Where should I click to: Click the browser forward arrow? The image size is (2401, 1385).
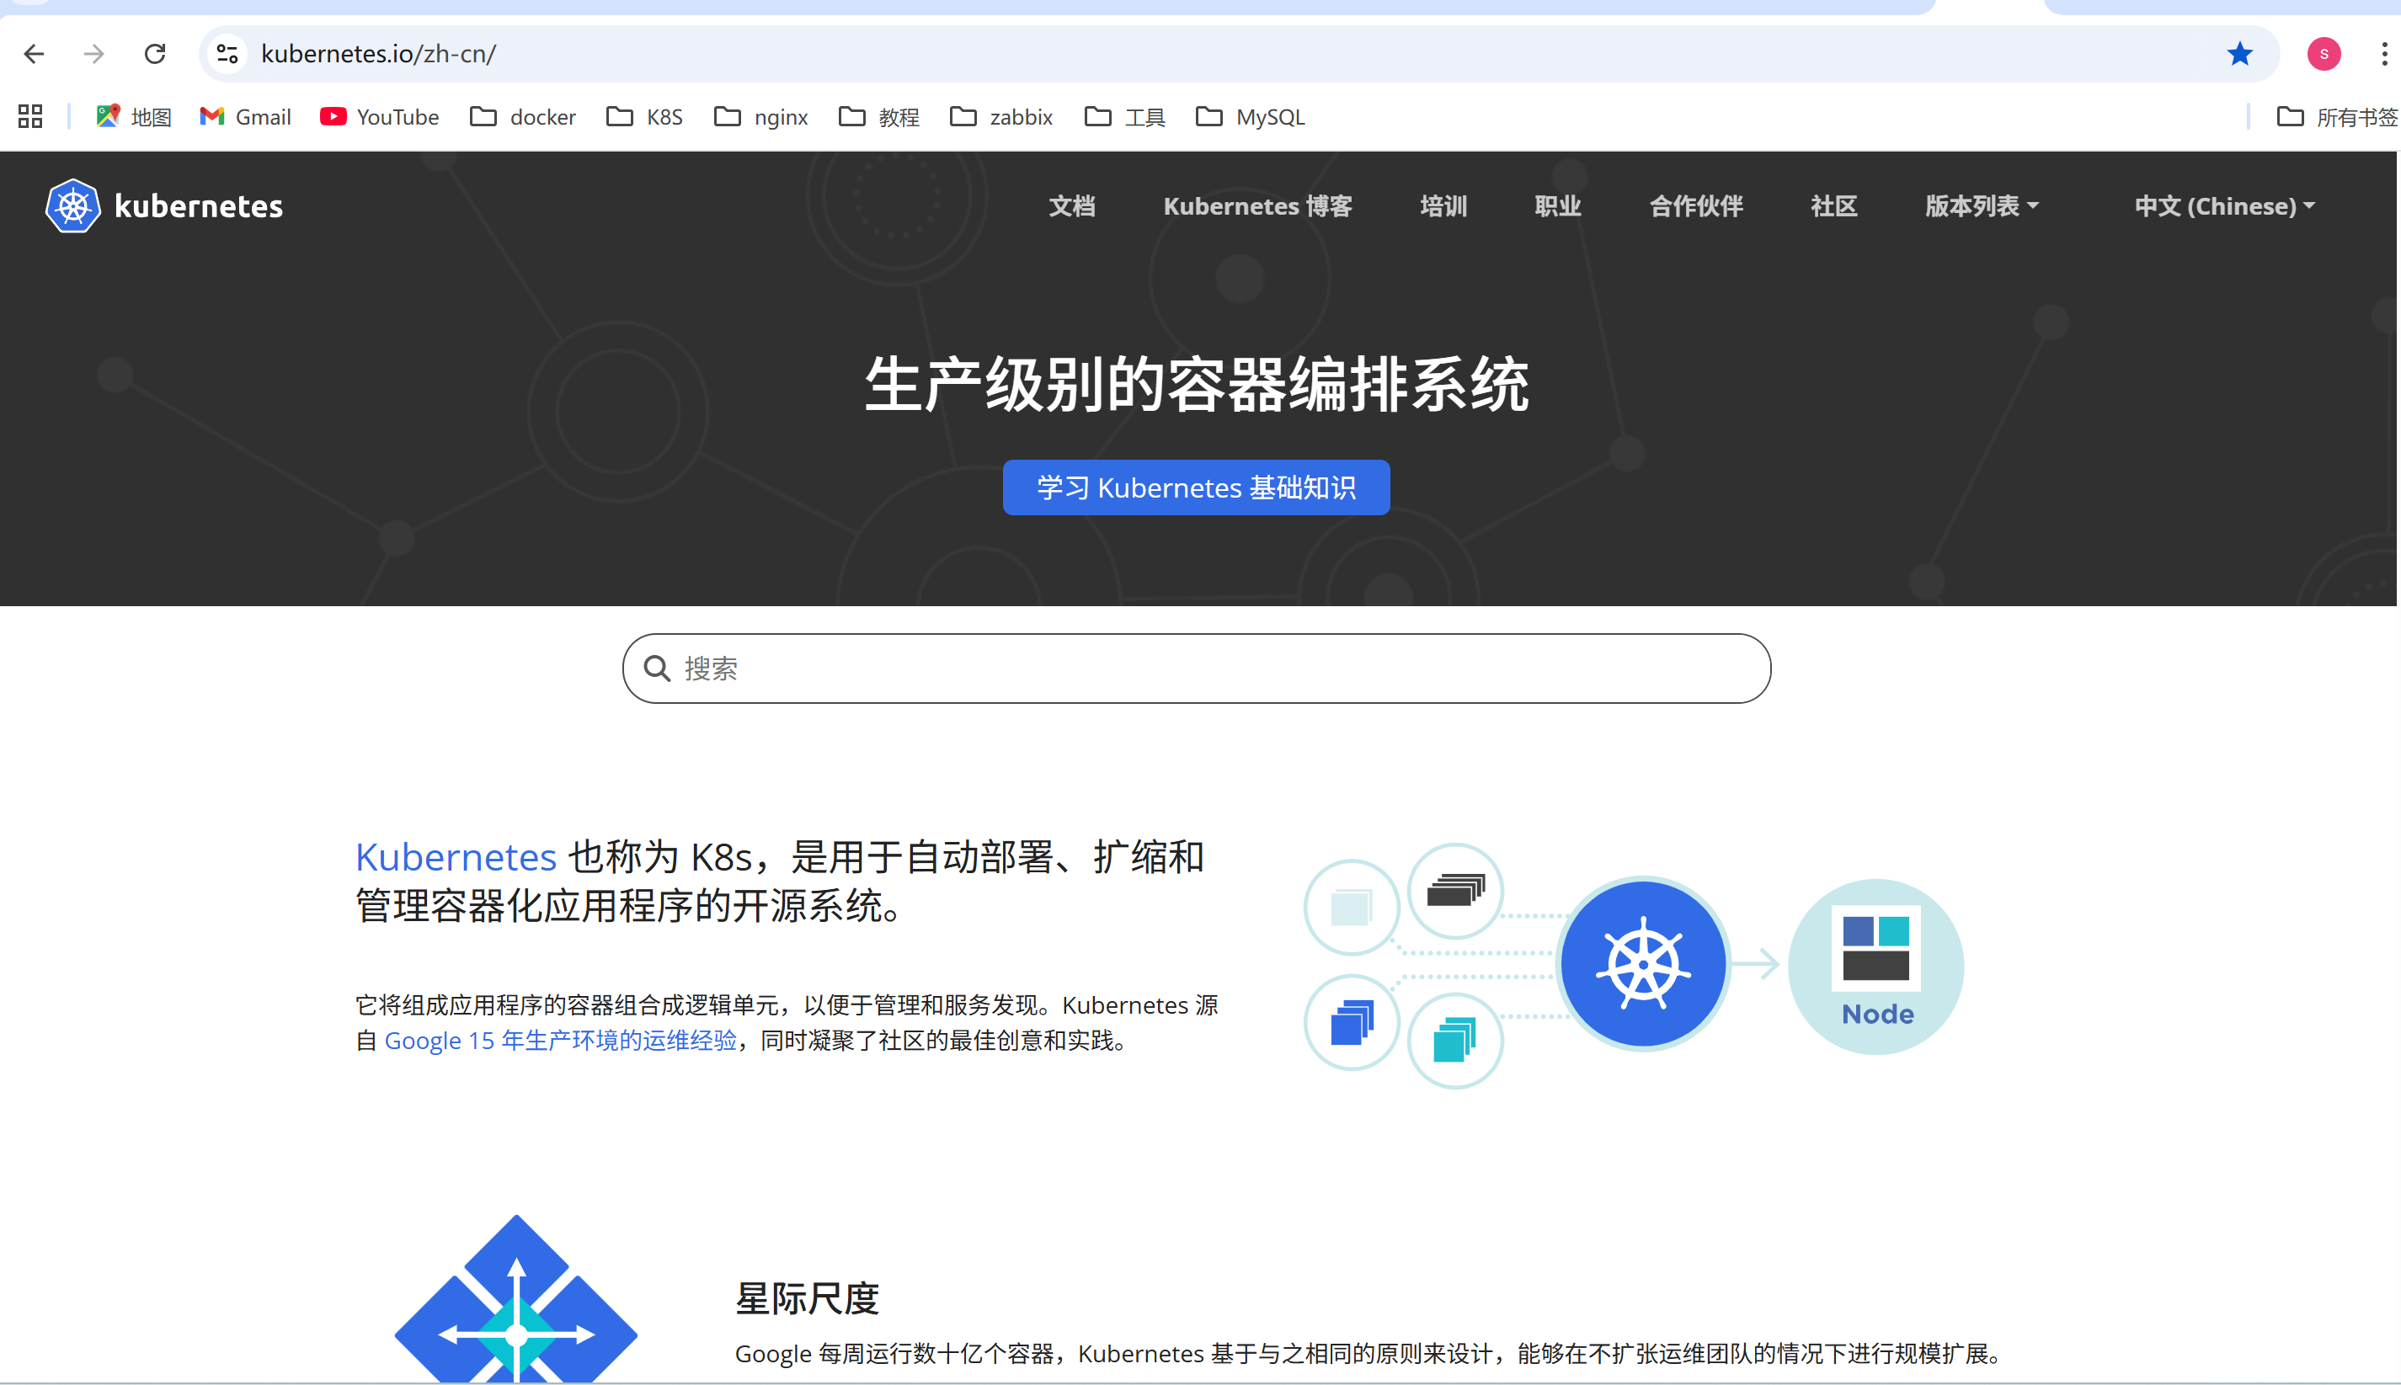point(94,54)
